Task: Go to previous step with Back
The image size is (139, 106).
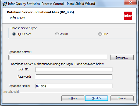Action: point(73,98)
